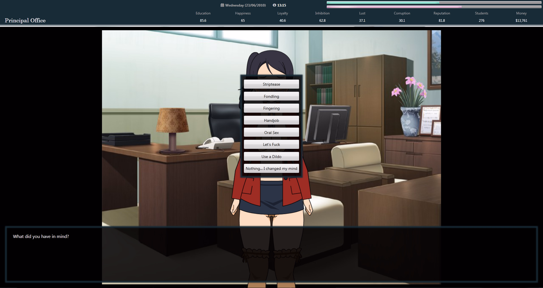Click the calendar icon beside the date

coord(222,5)
